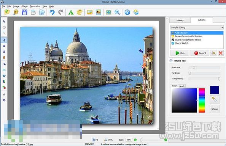Click the yellow picture frame icon
226x146 pixels.
pyautogui.click(x=90, y=13)
